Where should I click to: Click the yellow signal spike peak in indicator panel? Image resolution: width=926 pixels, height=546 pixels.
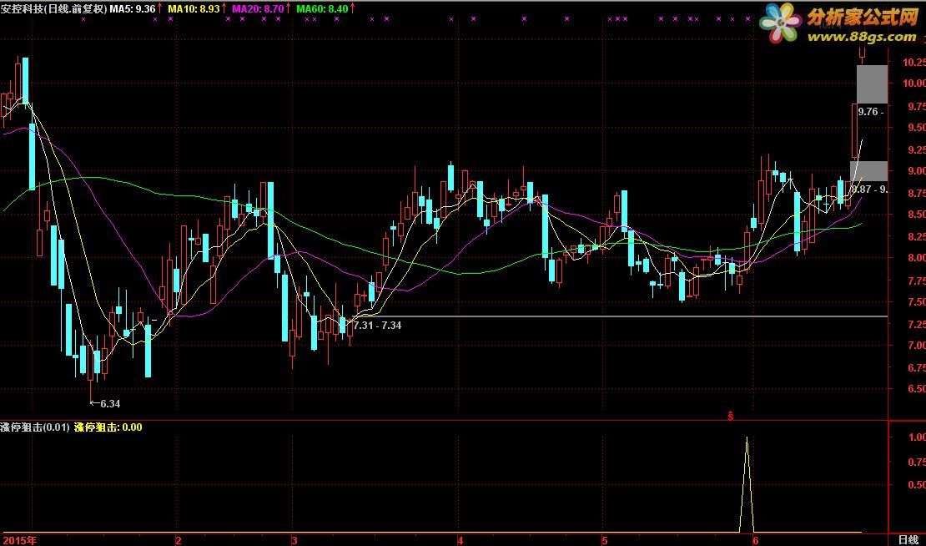tap(747, 437)
